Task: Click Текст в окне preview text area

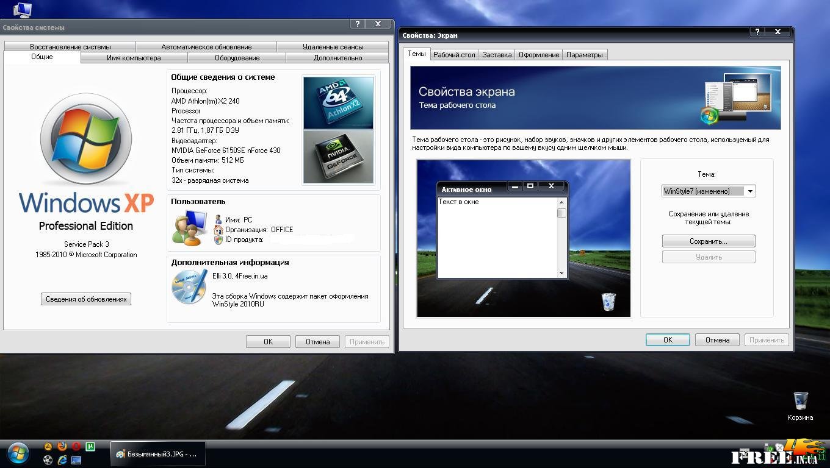Action: (497, 237)
